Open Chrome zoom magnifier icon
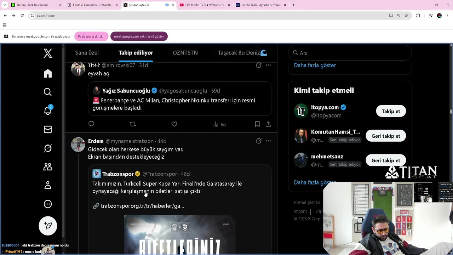The height and width of the screenshot is (255, 453). (398, 16)
